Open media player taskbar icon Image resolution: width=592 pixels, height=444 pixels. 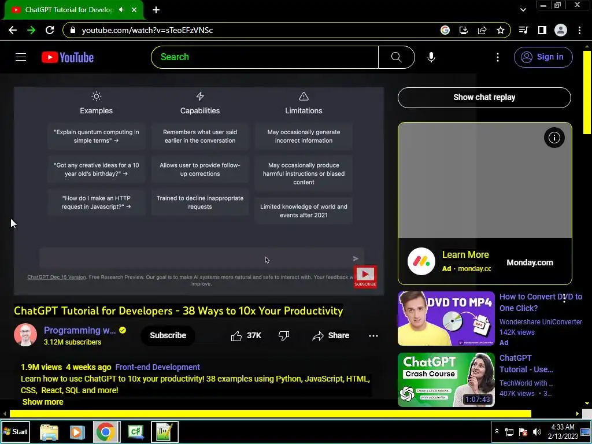[77, 432]
